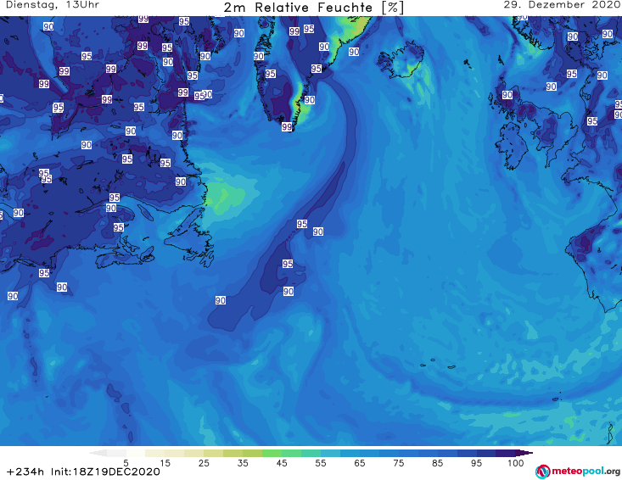
Task: Click the colorbar tick label '15'
Action: click(x=165, y=463)
